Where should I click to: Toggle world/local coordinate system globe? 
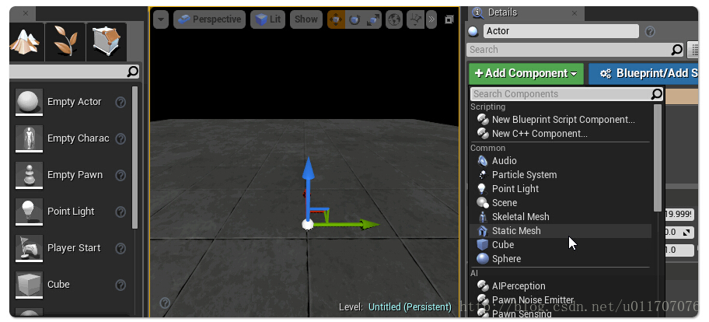click(395, 19)
